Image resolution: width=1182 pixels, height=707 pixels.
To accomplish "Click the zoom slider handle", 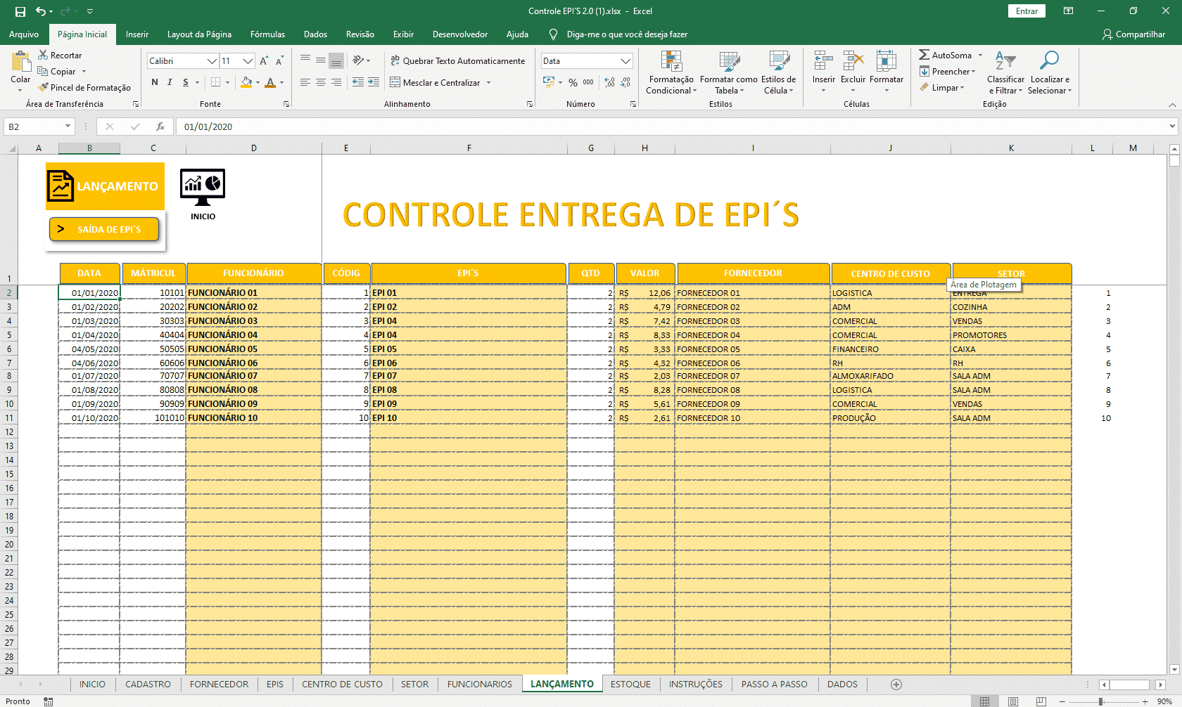I will [x=1101, y=701].
